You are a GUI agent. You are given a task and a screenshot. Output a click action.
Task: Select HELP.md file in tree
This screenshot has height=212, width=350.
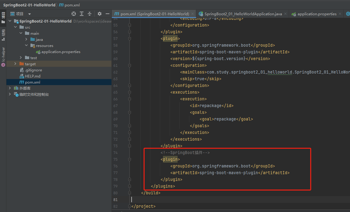(x=33, y=76)
